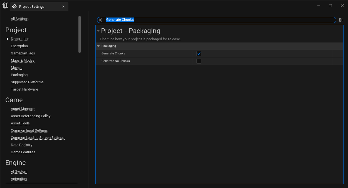Clear the search using the X icon

(100, 20)
